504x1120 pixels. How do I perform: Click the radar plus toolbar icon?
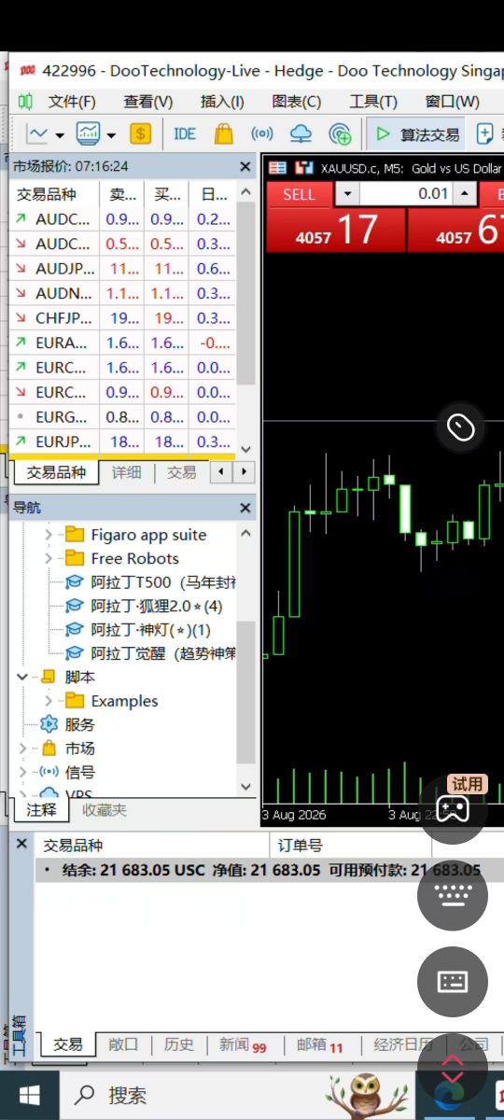click(341, 133)
